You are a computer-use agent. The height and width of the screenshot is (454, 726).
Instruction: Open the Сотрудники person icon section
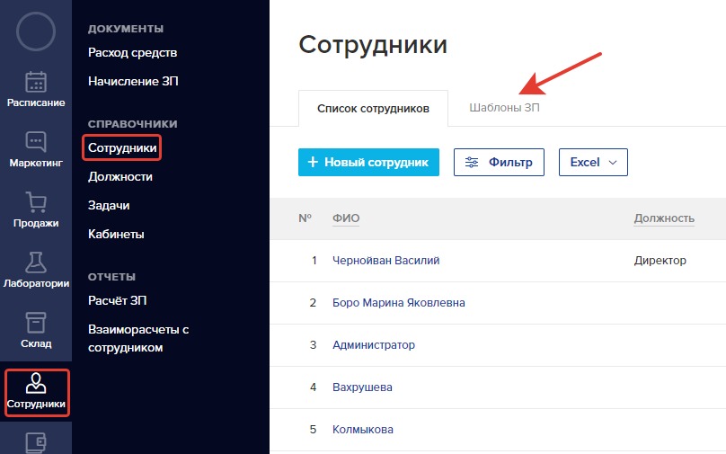(x=37, y=392)
